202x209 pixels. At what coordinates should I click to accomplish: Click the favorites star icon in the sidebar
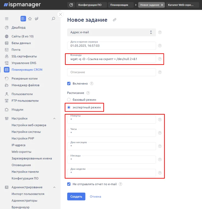(30, 19)
